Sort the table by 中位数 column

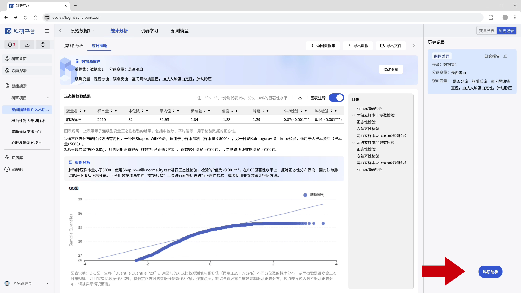coord(142,111)
